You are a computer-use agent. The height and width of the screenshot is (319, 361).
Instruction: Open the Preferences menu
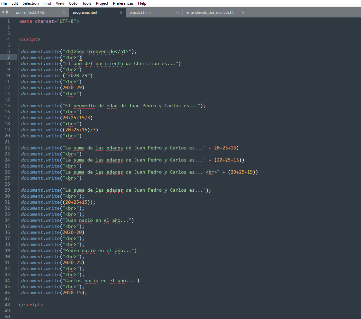(x=123, y=3)
